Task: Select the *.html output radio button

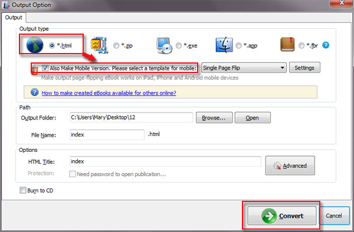Action: coord(52,45)
